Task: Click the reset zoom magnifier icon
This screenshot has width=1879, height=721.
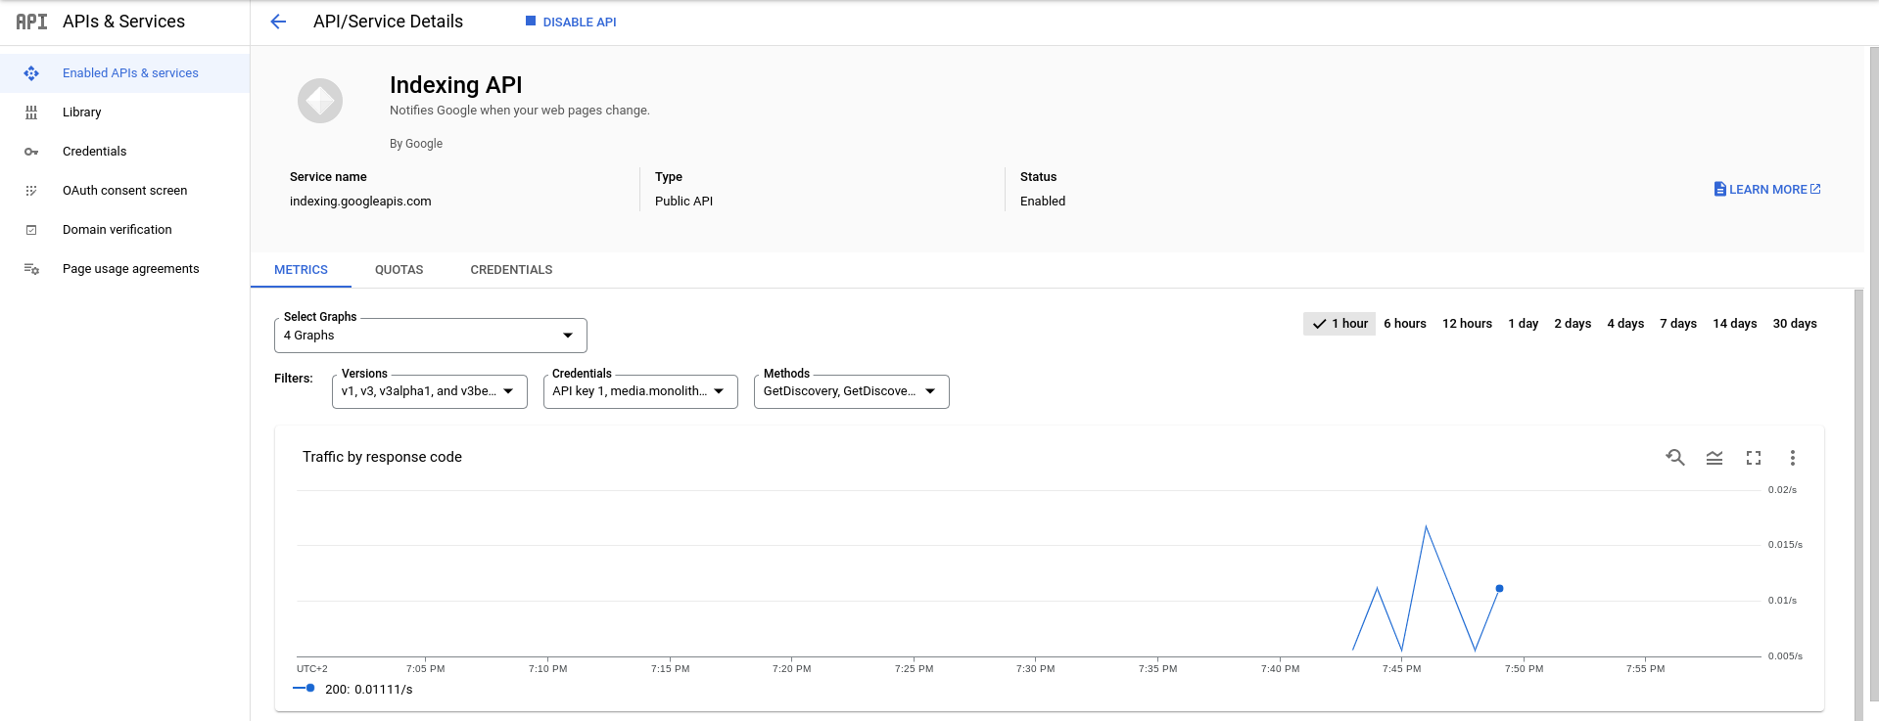Action: point(1675,457)
